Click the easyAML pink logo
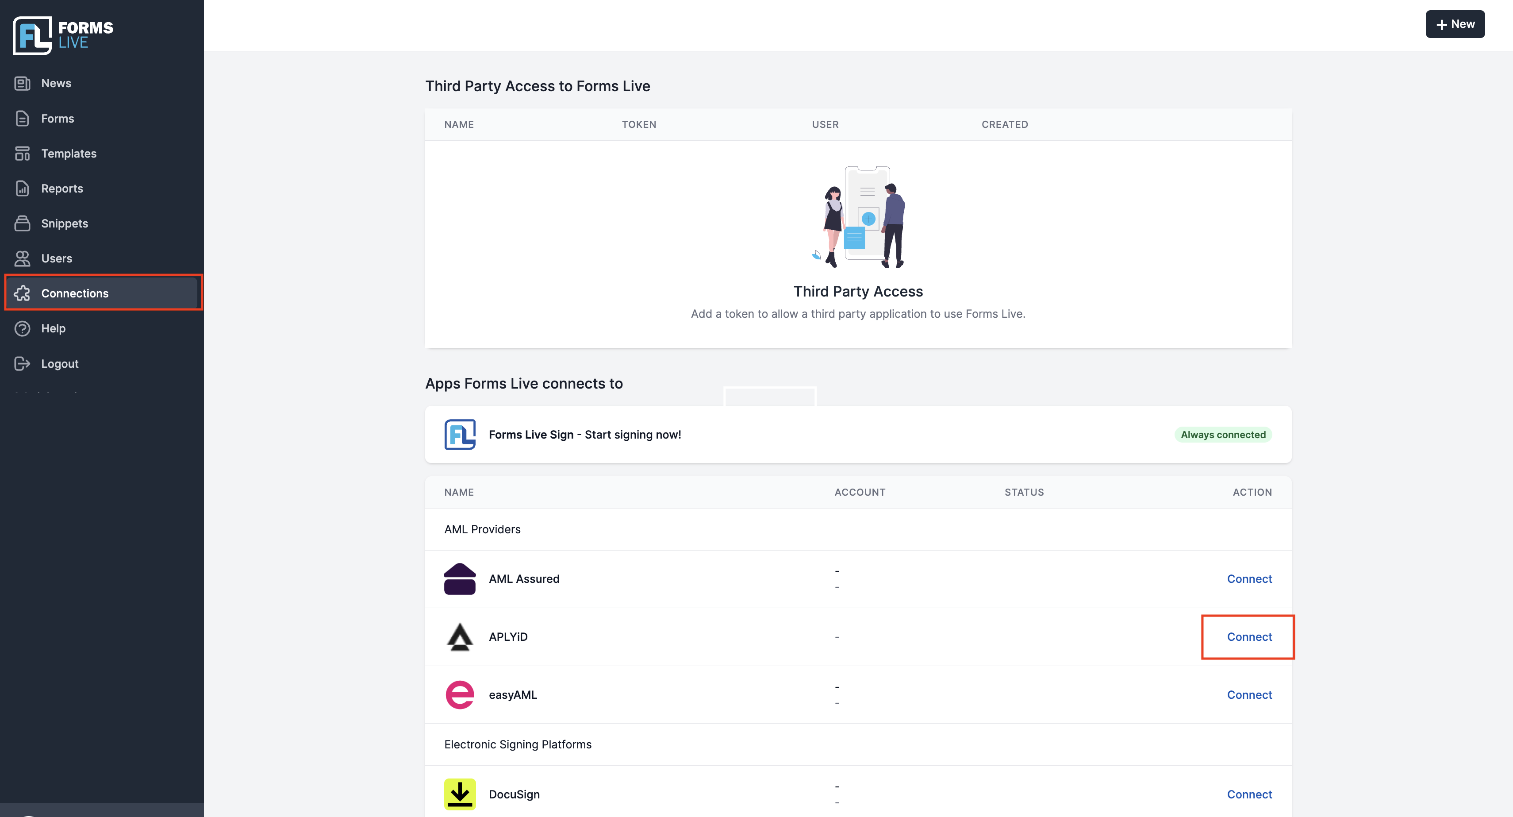 460,695
